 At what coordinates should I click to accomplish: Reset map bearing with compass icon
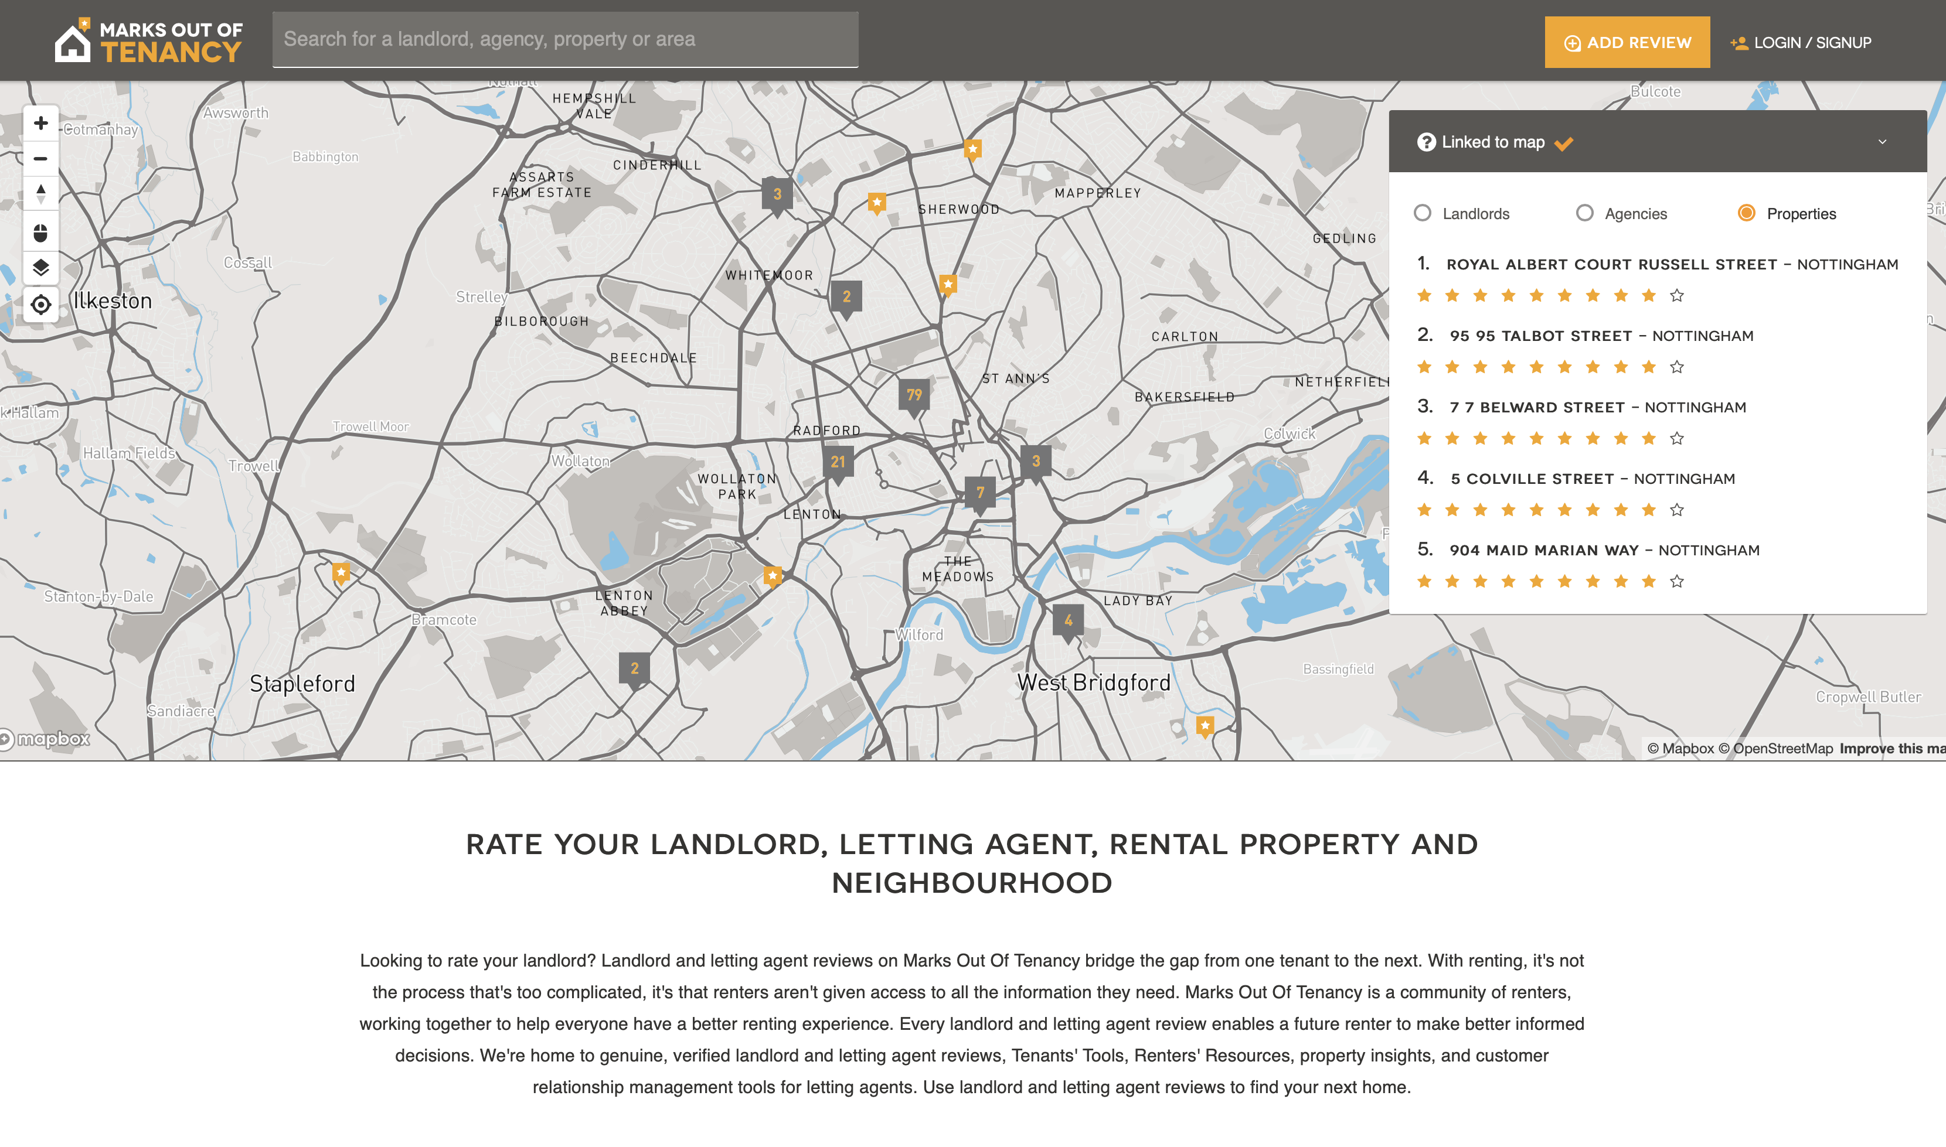tap(41, 193)
